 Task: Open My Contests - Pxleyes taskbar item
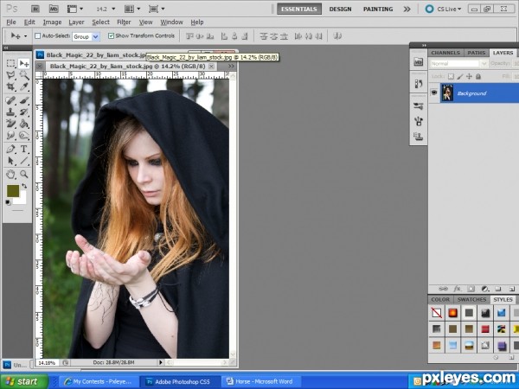[x=99, y=381]
